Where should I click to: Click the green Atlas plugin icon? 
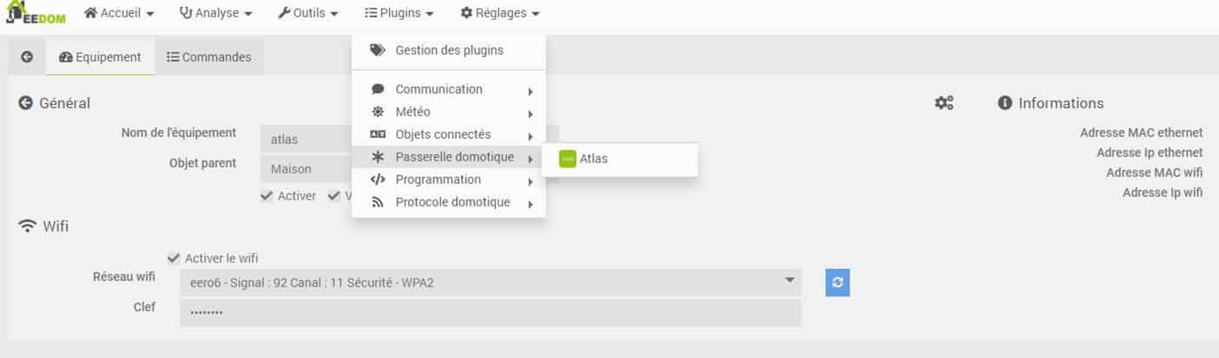pyautogui.click(x=568, y=159)
